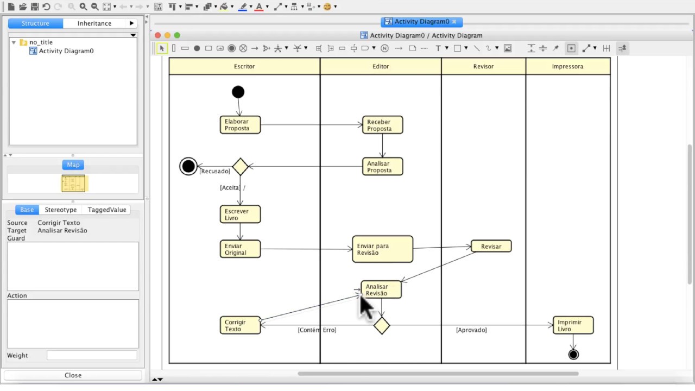Viewport: 695px width, 391px height.
Task: Select the Text tool
Action: [438, 48]
